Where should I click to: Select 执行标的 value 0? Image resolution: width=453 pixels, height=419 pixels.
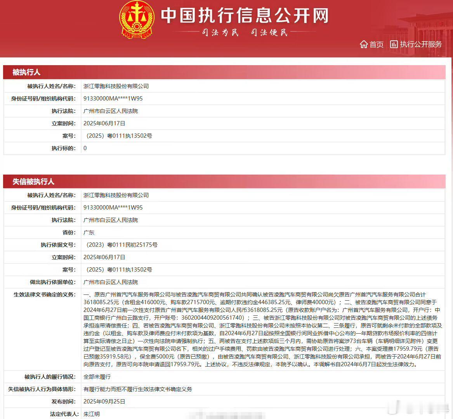85,148
